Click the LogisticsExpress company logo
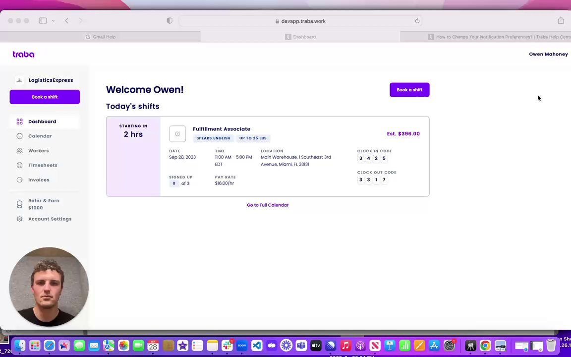The image size is (571, 357). [19, 80]
